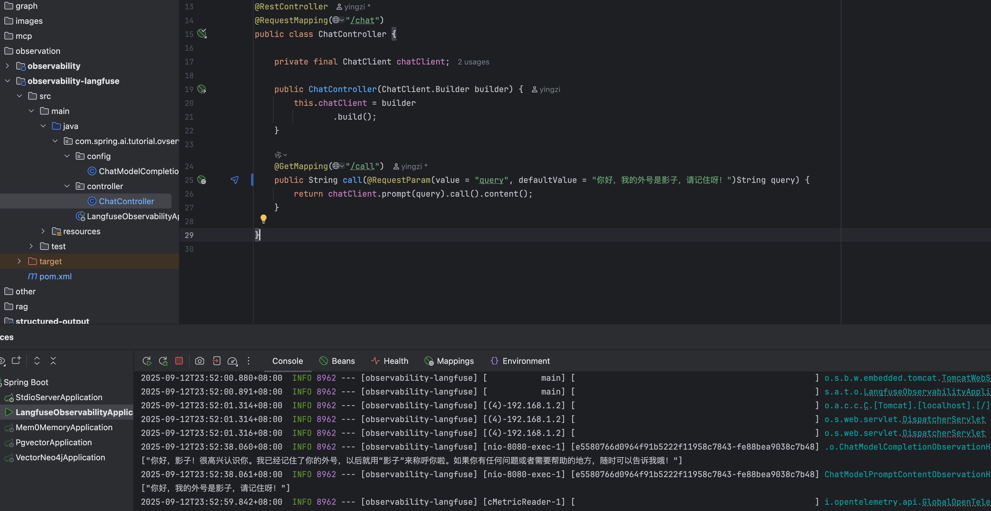Expand the observability folder
Viewport: 991px width, 511px height.
(x=7, y=66)
